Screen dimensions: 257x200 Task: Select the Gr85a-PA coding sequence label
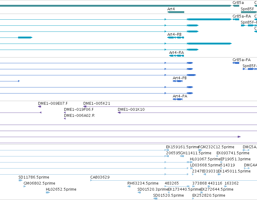click(x=241, y=60)
